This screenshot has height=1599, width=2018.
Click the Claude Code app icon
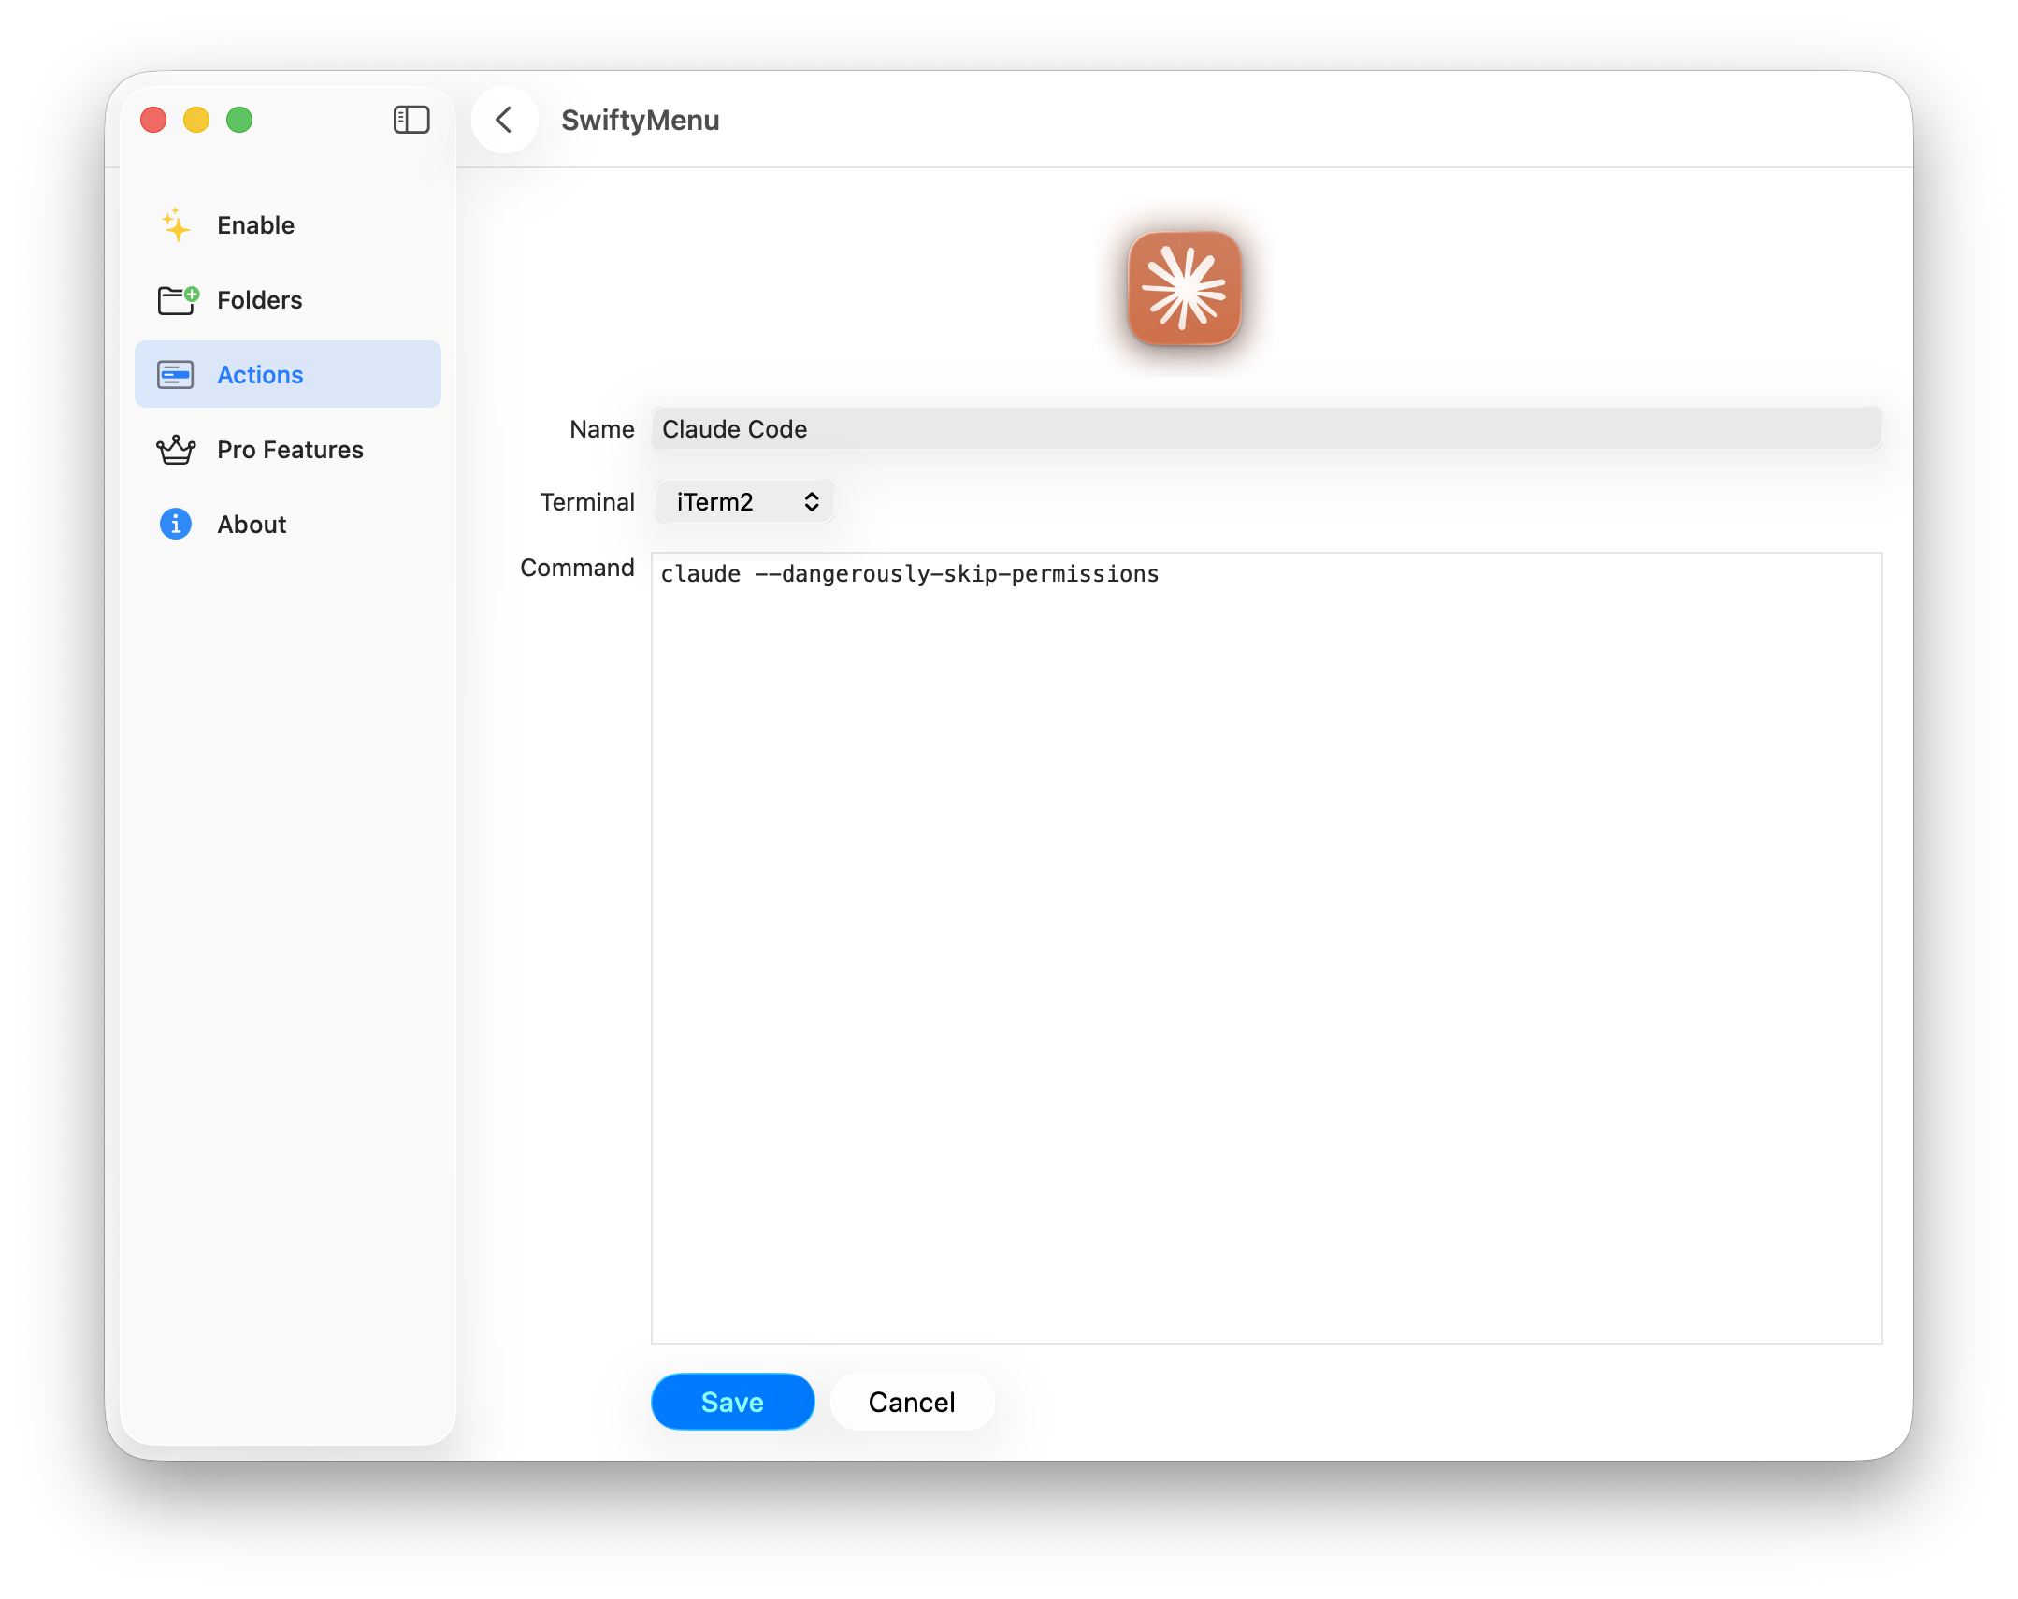[x=1184, y=288]
